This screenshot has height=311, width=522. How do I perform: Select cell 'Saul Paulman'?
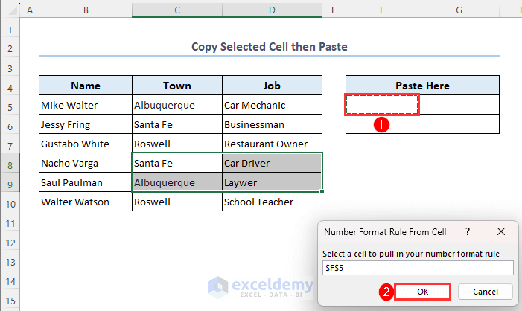tap(86, 182)
